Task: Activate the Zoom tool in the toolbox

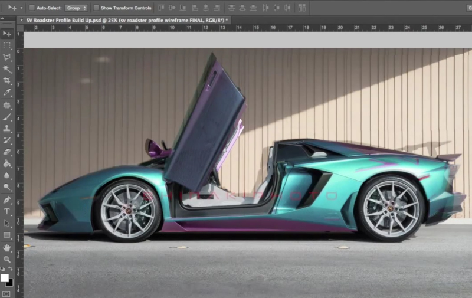Action: click(x=7, y=259)
